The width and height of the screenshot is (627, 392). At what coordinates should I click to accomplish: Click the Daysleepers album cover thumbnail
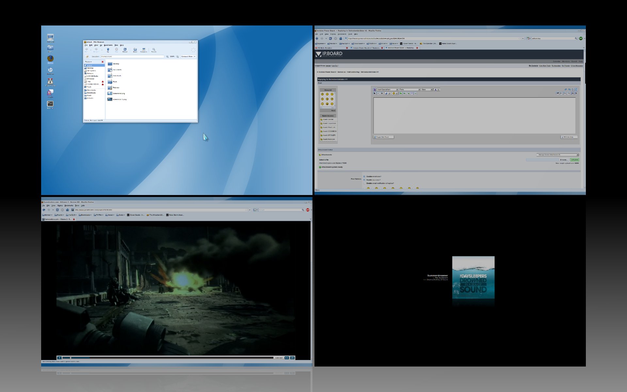point(474,277)
